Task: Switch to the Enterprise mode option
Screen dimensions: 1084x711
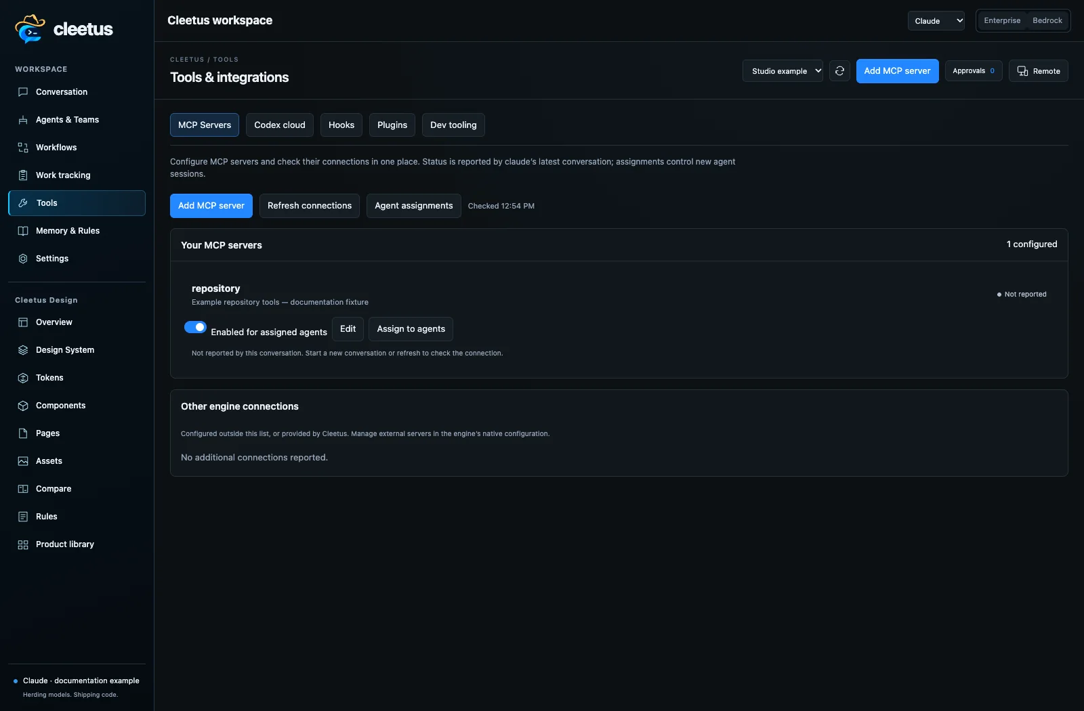Action: coord(1002,20)
